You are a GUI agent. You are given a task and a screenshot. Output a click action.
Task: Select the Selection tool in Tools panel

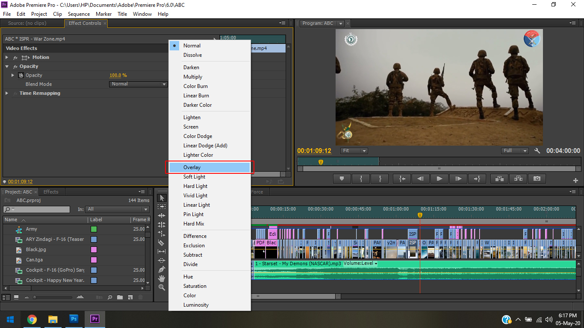[162, 198]
